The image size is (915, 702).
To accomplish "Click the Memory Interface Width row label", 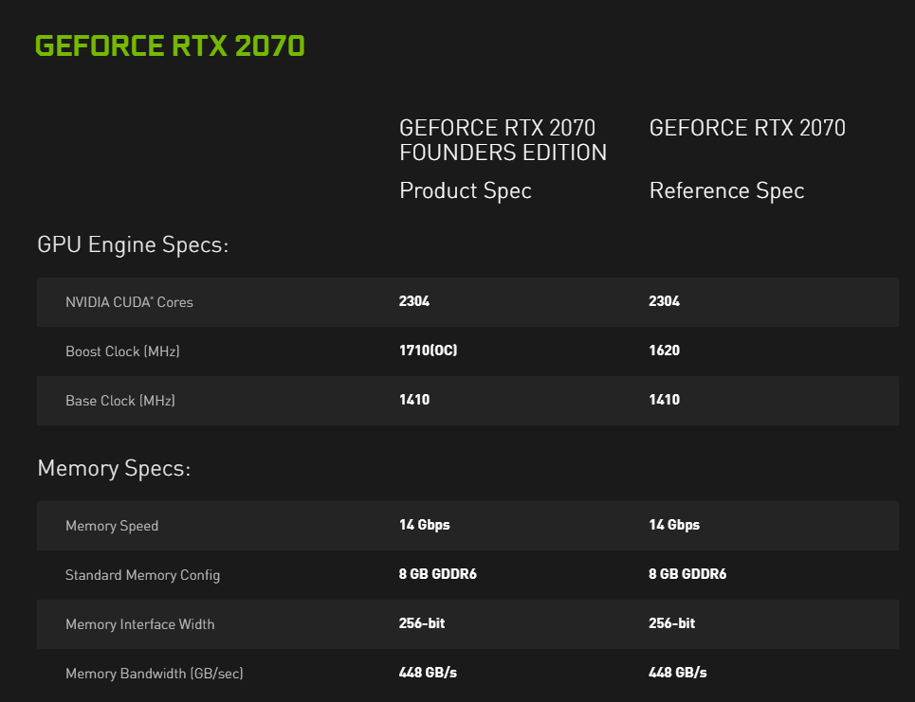I will click(x=140, y=624).
